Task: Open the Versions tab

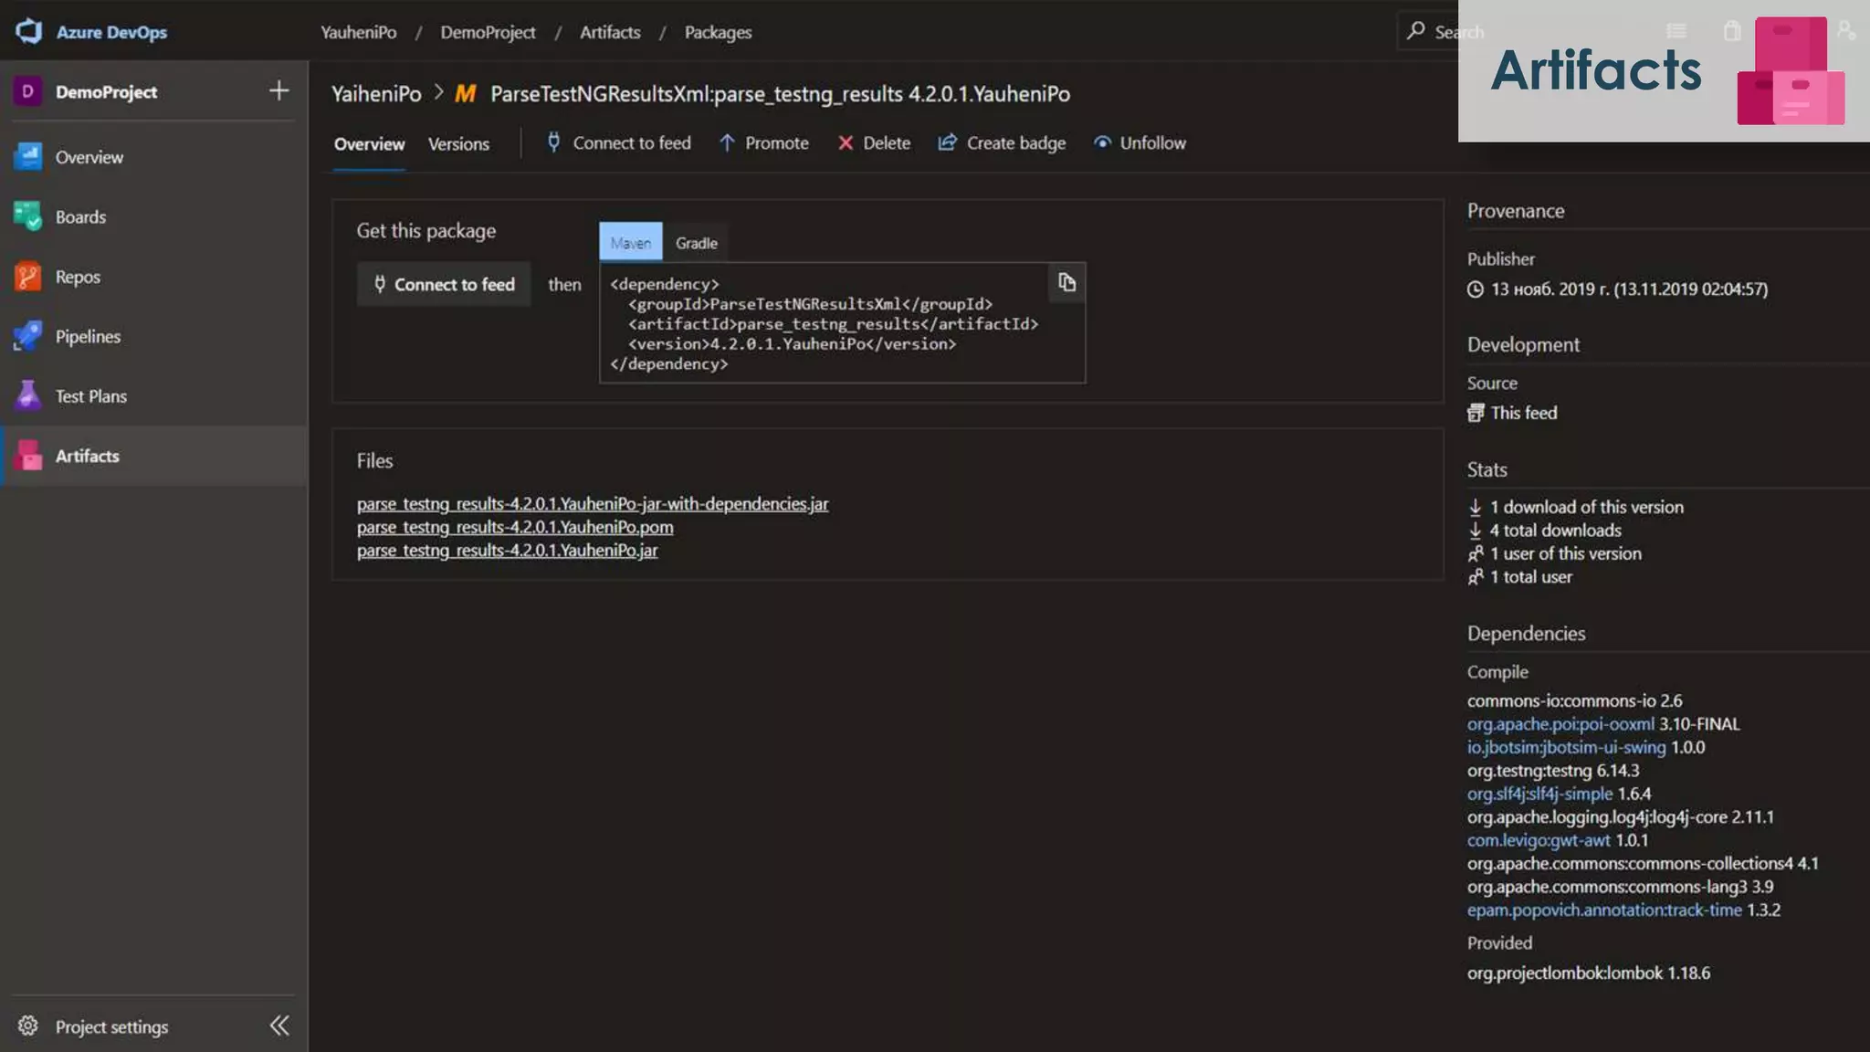Action: point(458,144)
